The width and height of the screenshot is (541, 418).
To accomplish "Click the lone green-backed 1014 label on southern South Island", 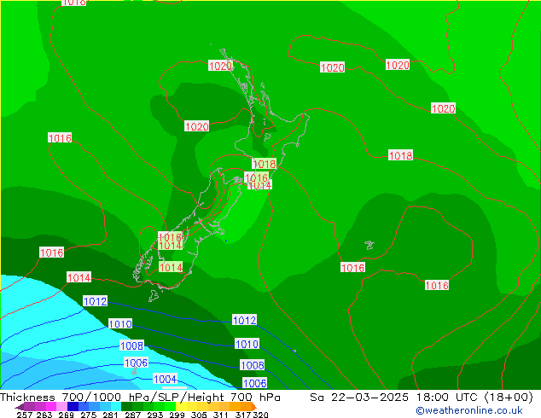I will [171, 267].
